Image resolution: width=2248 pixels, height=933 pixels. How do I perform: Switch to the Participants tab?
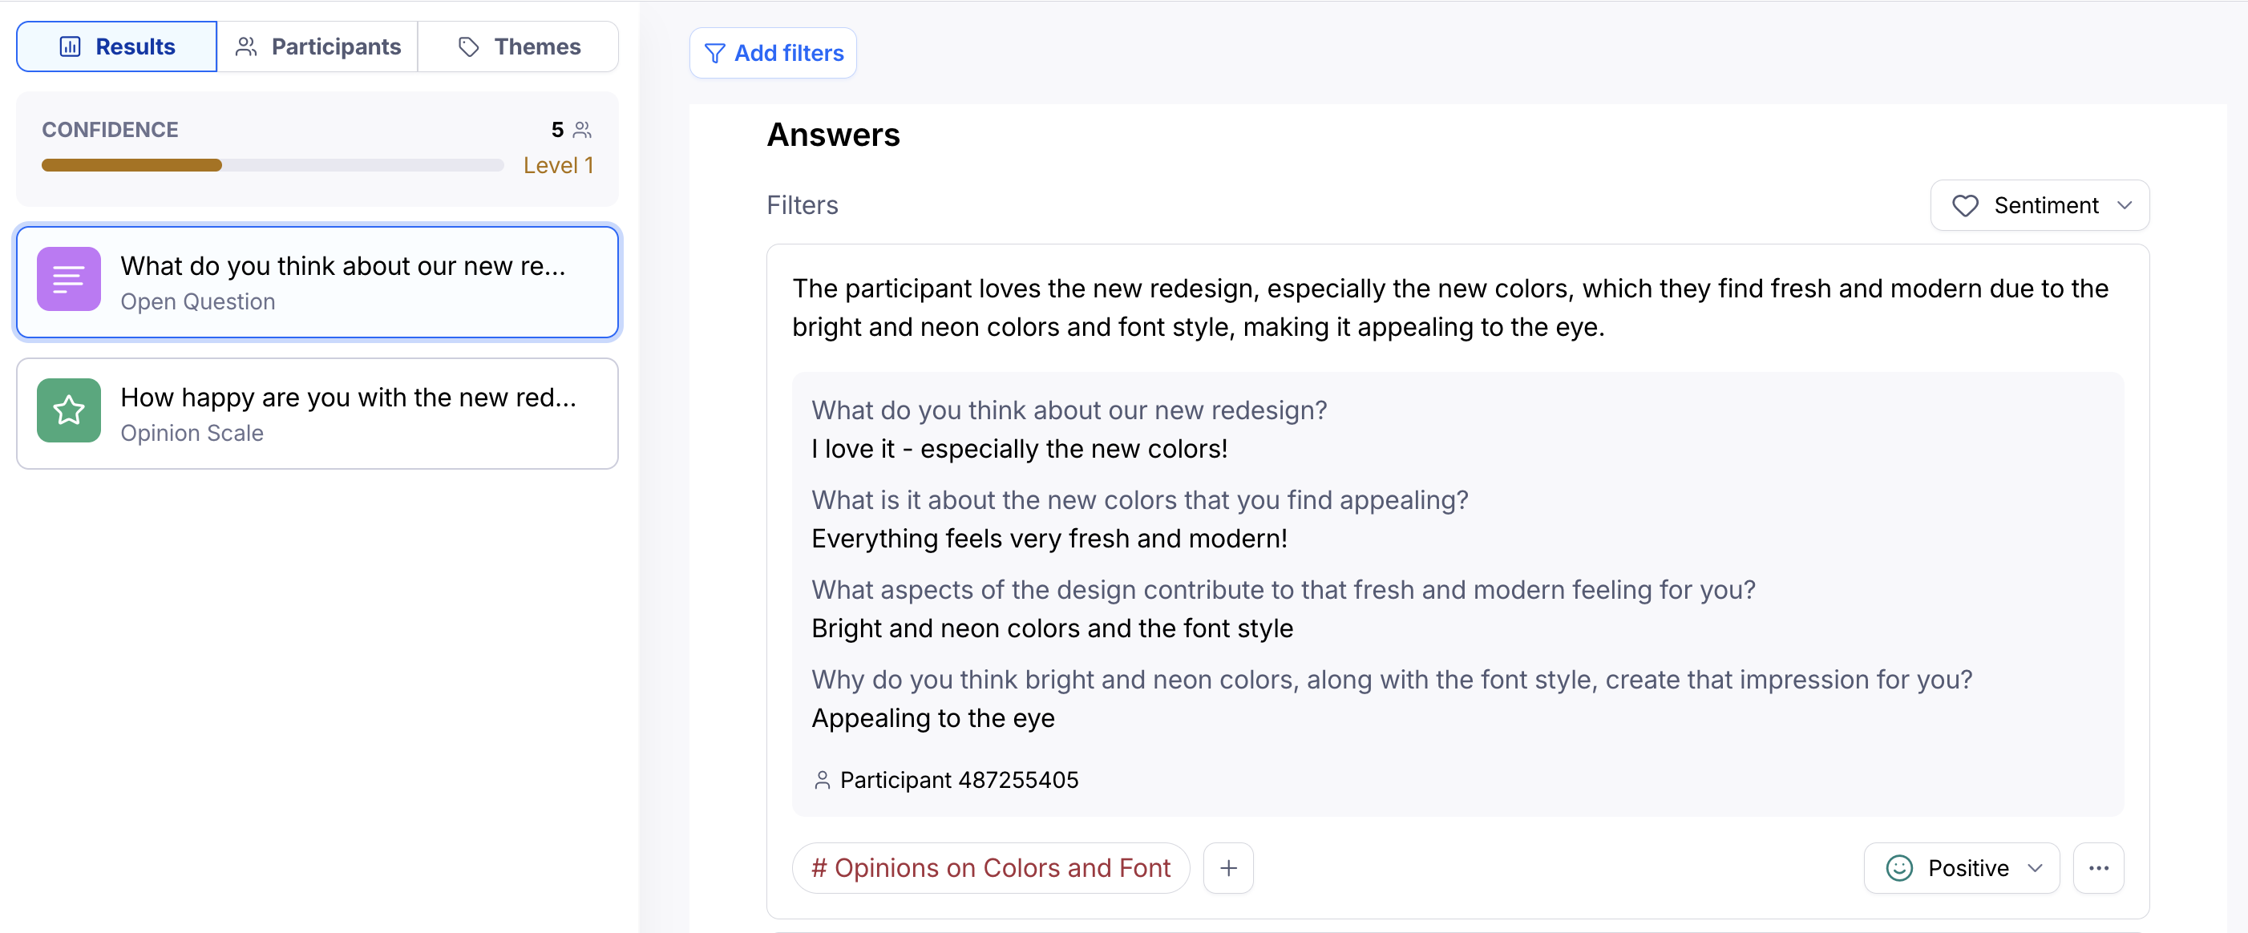pyautogui.click(x=317, y=46)
